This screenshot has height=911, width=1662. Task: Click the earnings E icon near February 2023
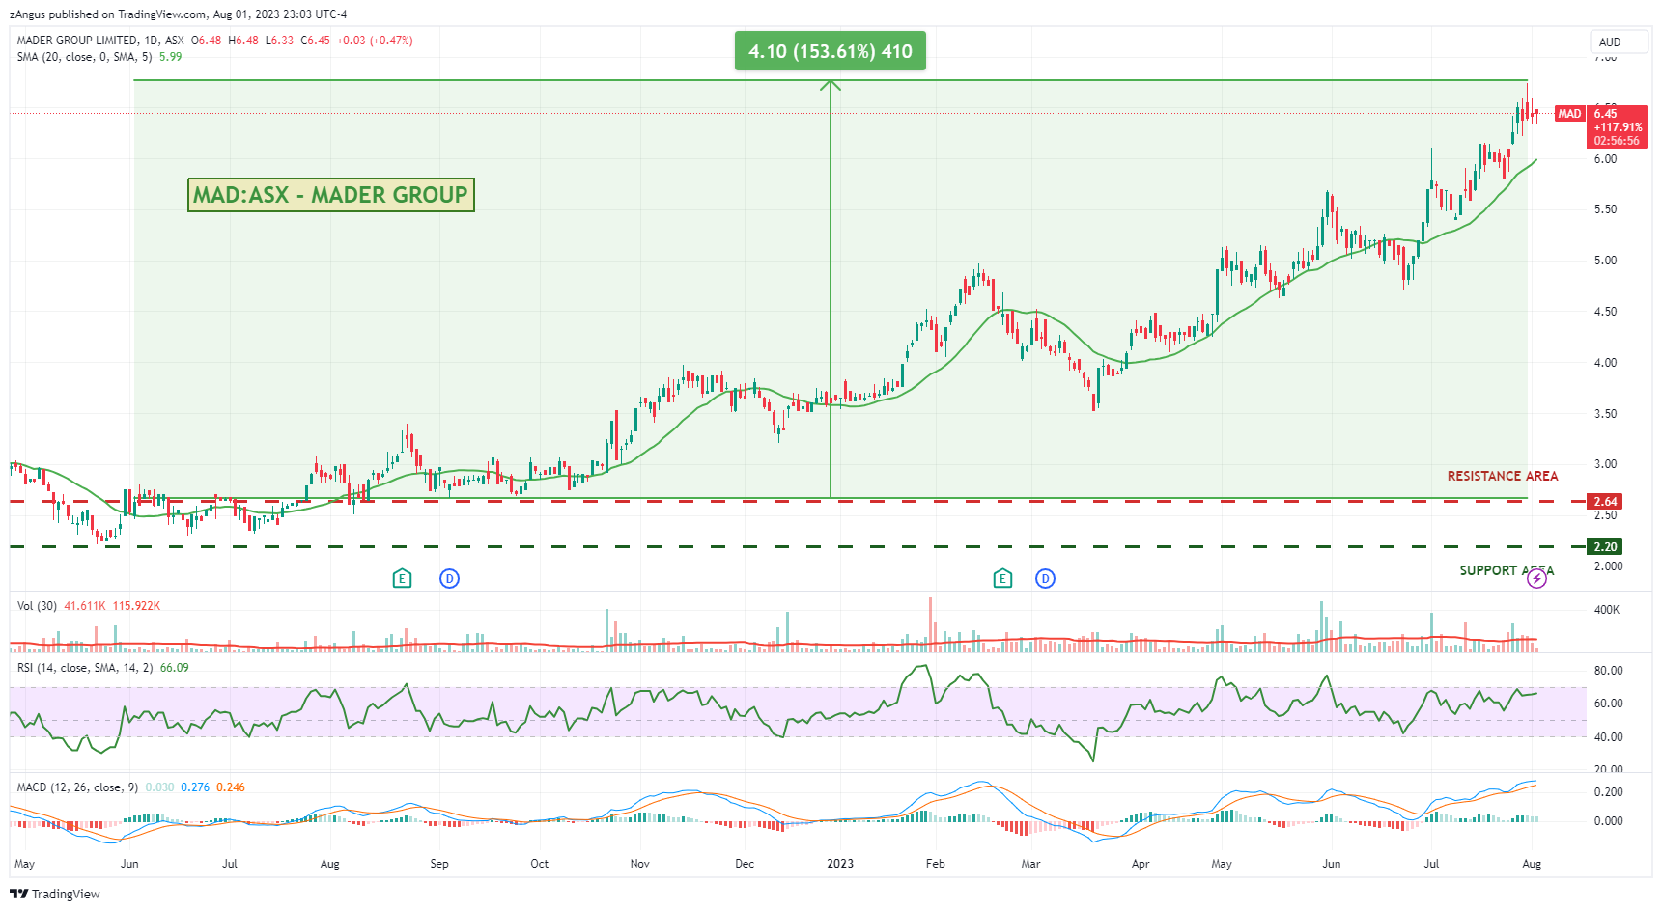coord(1002,579)
